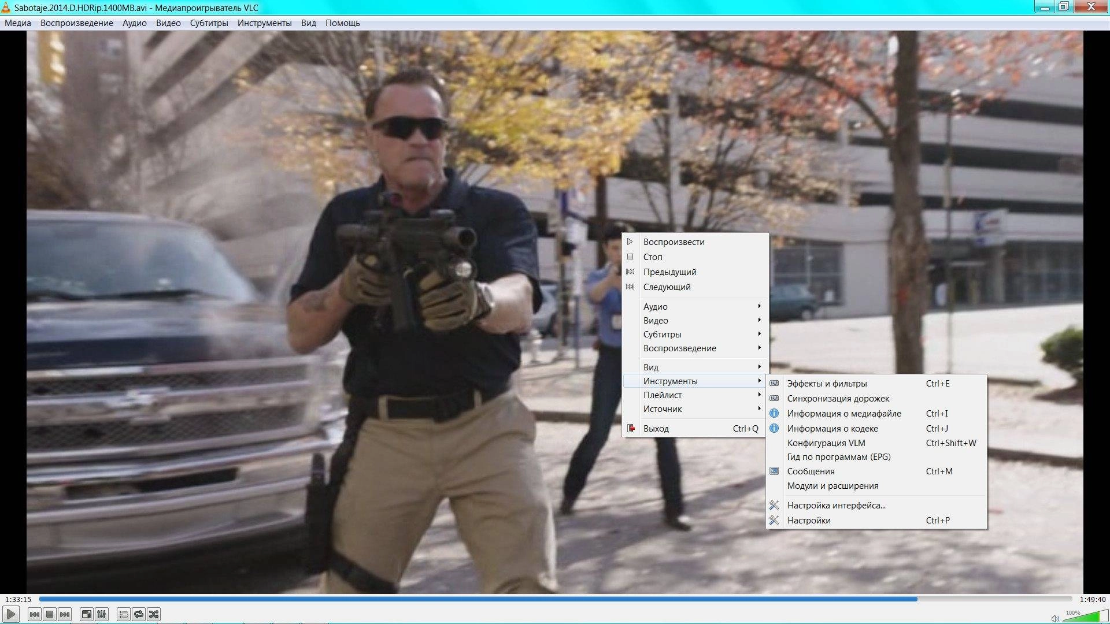The height and width of the screenshot is (624, 1110).
Task: Expand the Субтитры submenu in context menu
Action: (x=695, y=335)
